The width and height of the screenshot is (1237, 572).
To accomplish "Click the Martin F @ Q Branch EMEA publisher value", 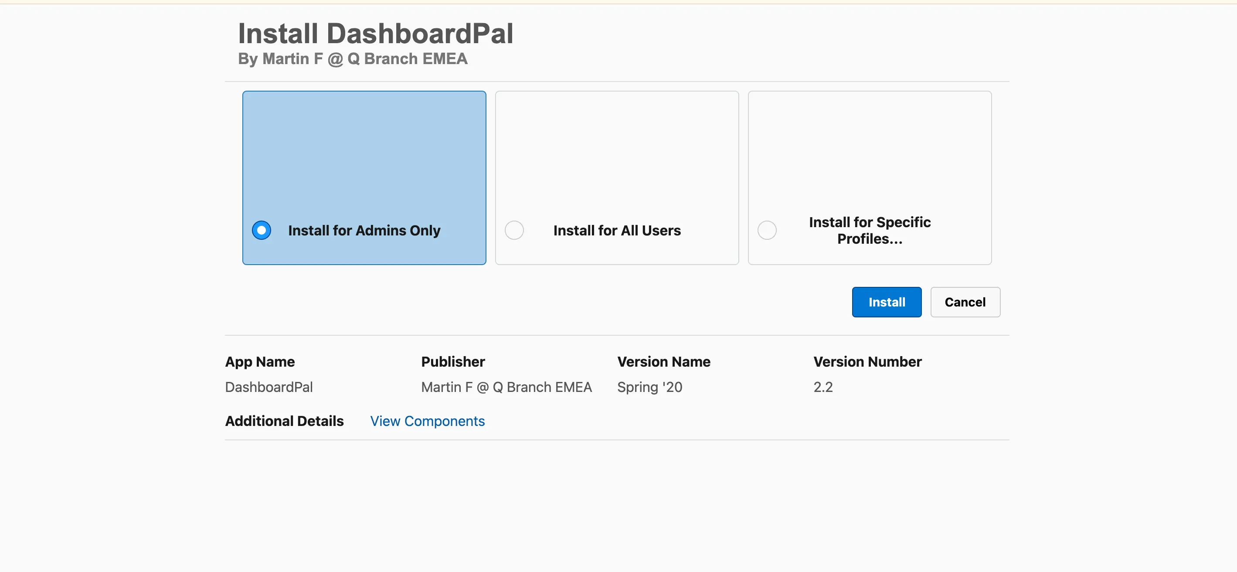I will [x=506, y=387].
